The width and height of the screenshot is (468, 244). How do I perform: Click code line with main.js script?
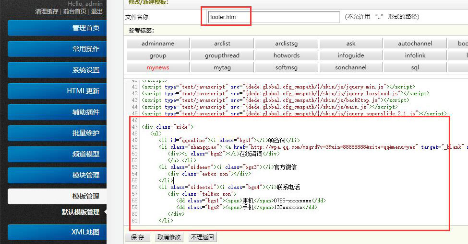pos(269,107)
